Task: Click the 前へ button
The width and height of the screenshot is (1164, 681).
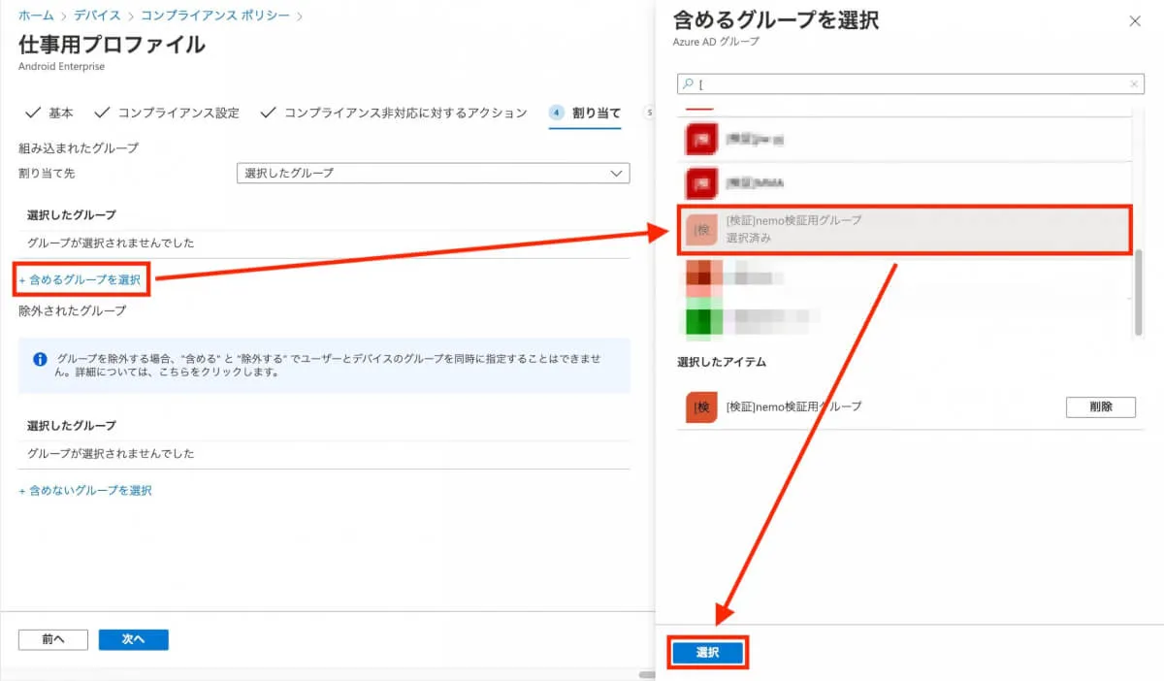Action: point(53,639)
